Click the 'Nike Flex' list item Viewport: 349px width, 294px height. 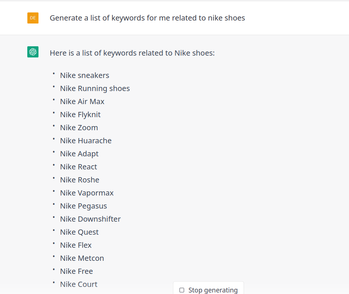[76, 245]
